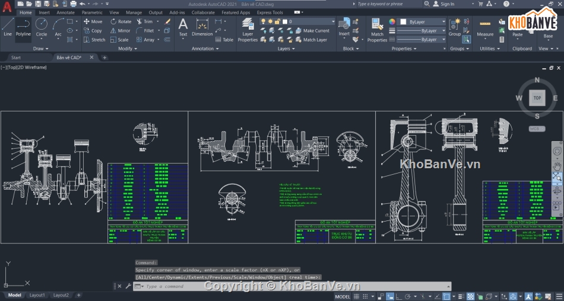Go to the Parametric ribbon tab
The image size is (564, 301).
92,12
